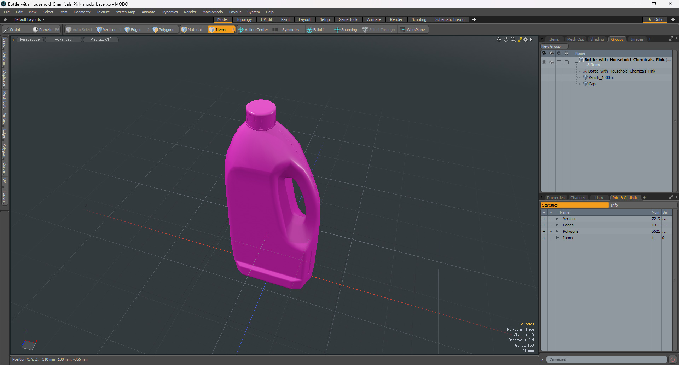This screenshot has height=365, width=679.
Task: Toggle Auto Select mode
Action: click(x=79, y=30)
